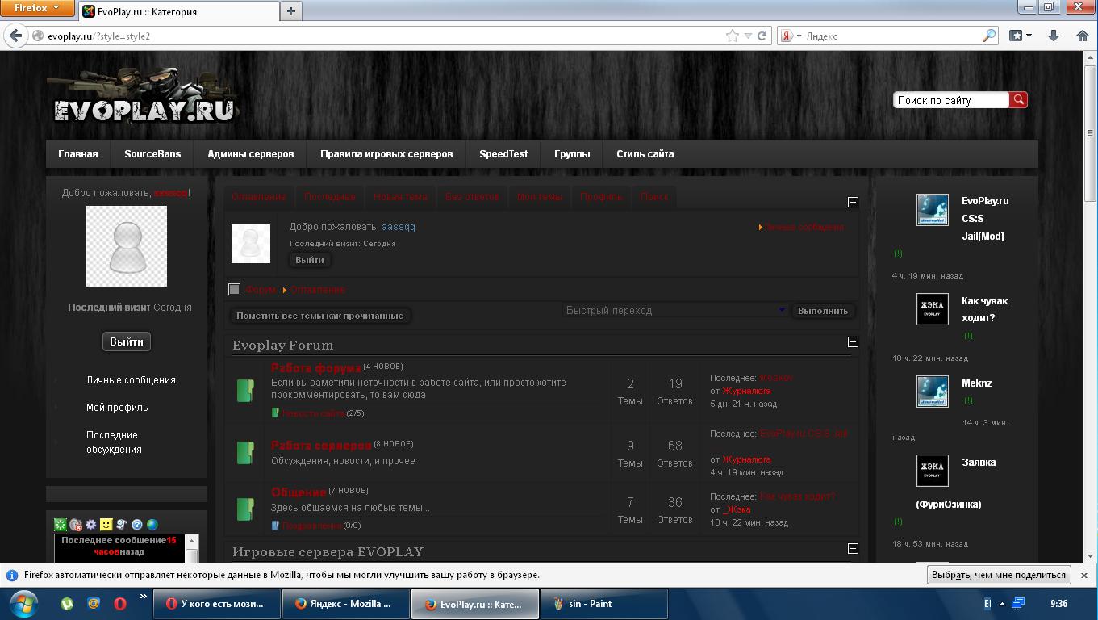This screenshot has height=620, width=1098.
Task: Click the globe icon in chat box
Action: pos(152,524)
